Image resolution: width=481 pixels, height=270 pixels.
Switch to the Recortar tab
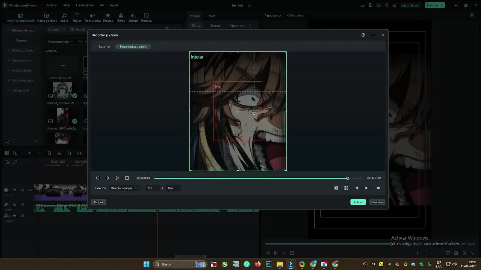click(104, 47)
